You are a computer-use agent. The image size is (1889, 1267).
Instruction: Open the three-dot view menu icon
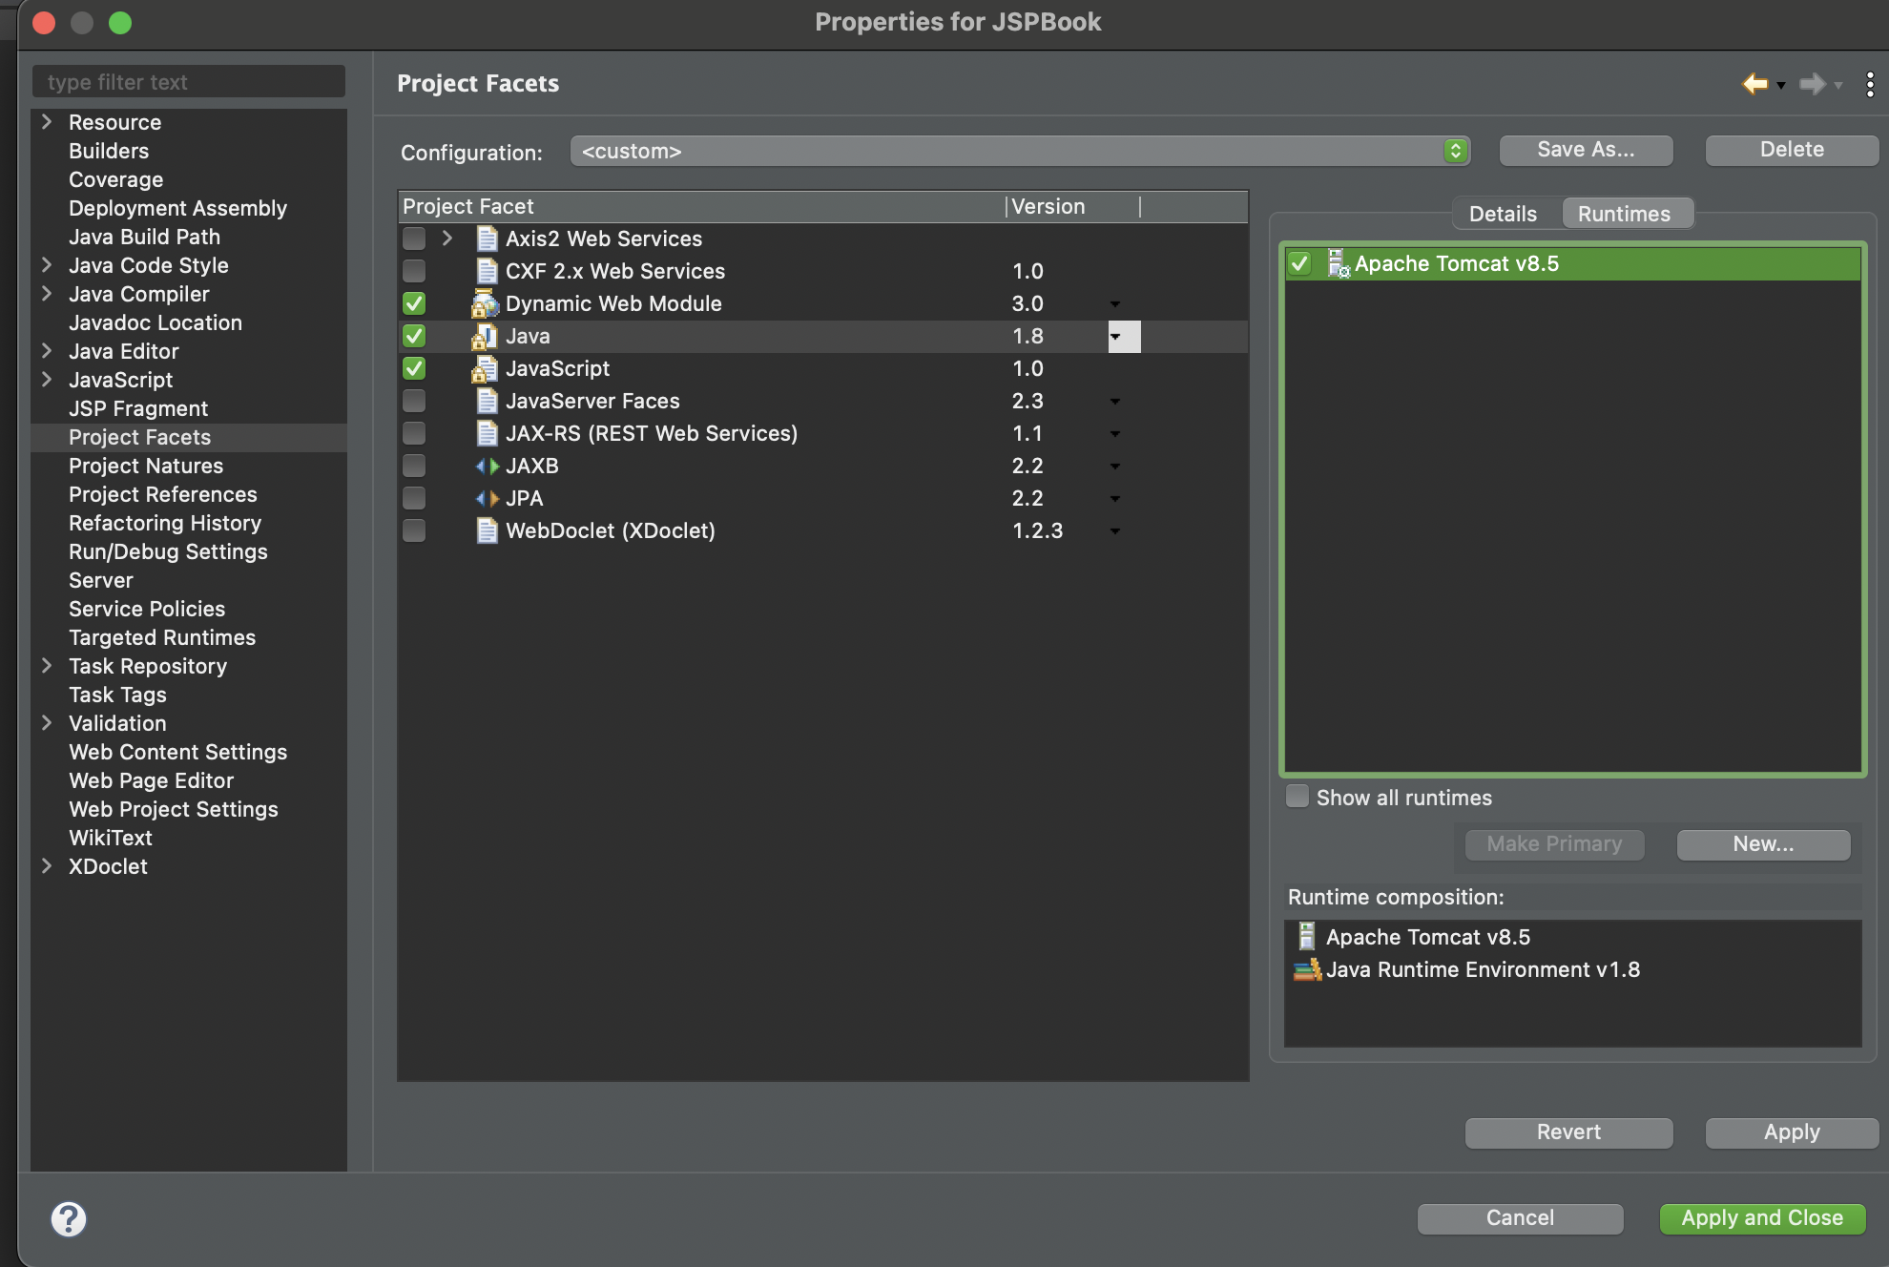1869,84
